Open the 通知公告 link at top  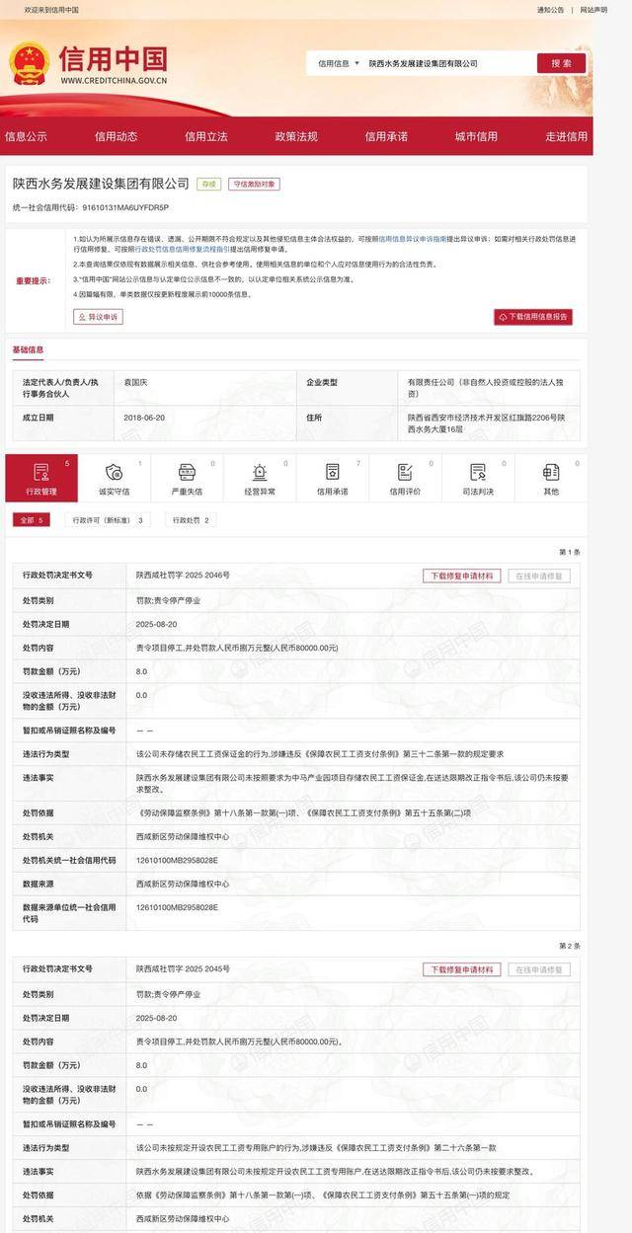(x=550, y=10)
